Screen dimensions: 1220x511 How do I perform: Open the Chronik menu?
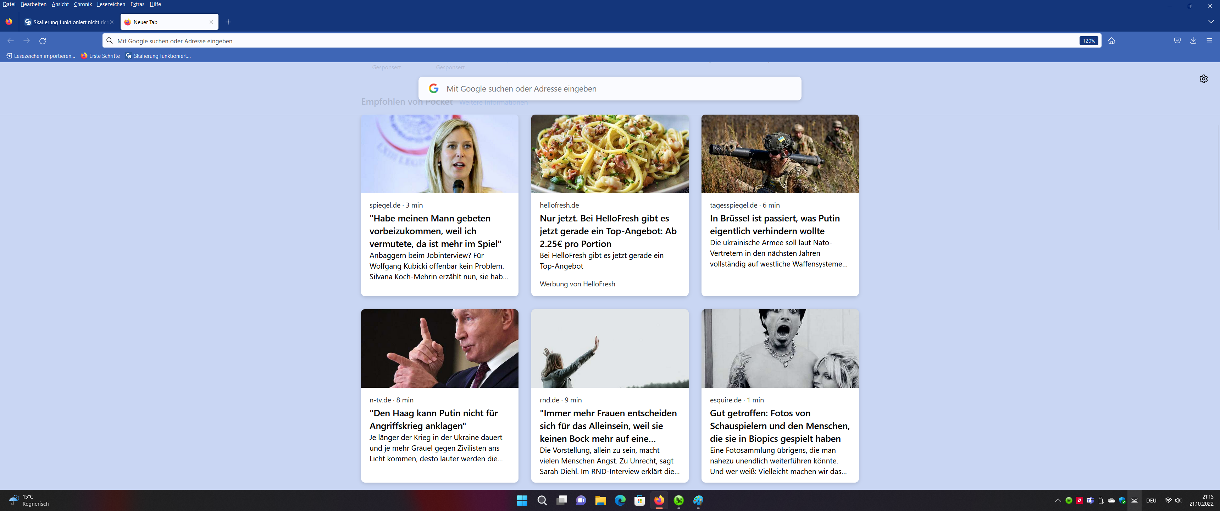click(x=83, y=4)
